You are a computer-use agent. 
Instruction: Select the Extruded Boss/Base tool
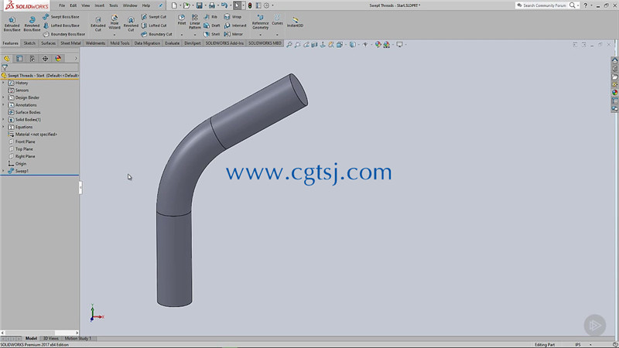click(12, 24)
